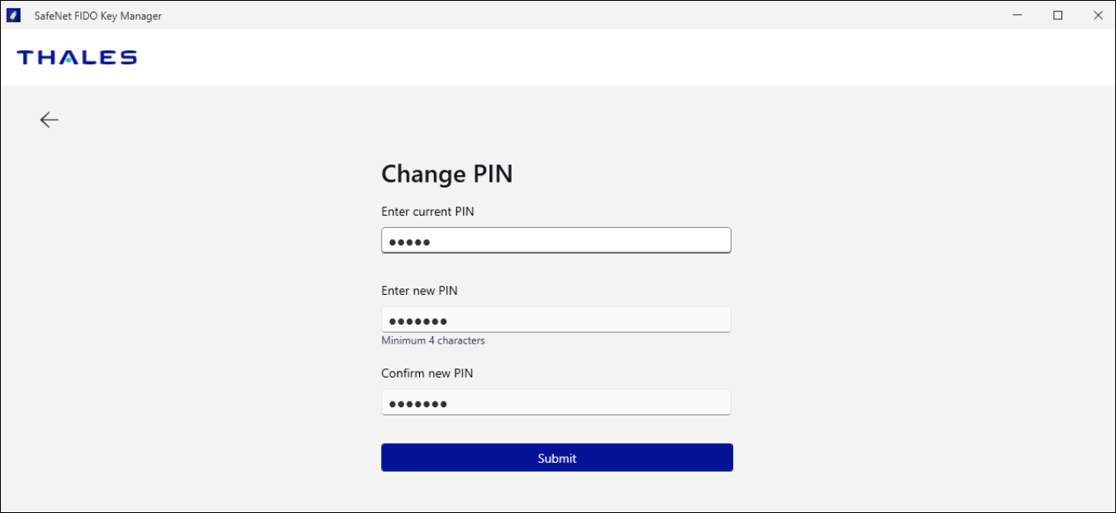This screenshot has width=1116, height=513.
Task: Click the masked dots in the confirm PIN box
Action: pos(417,404)
